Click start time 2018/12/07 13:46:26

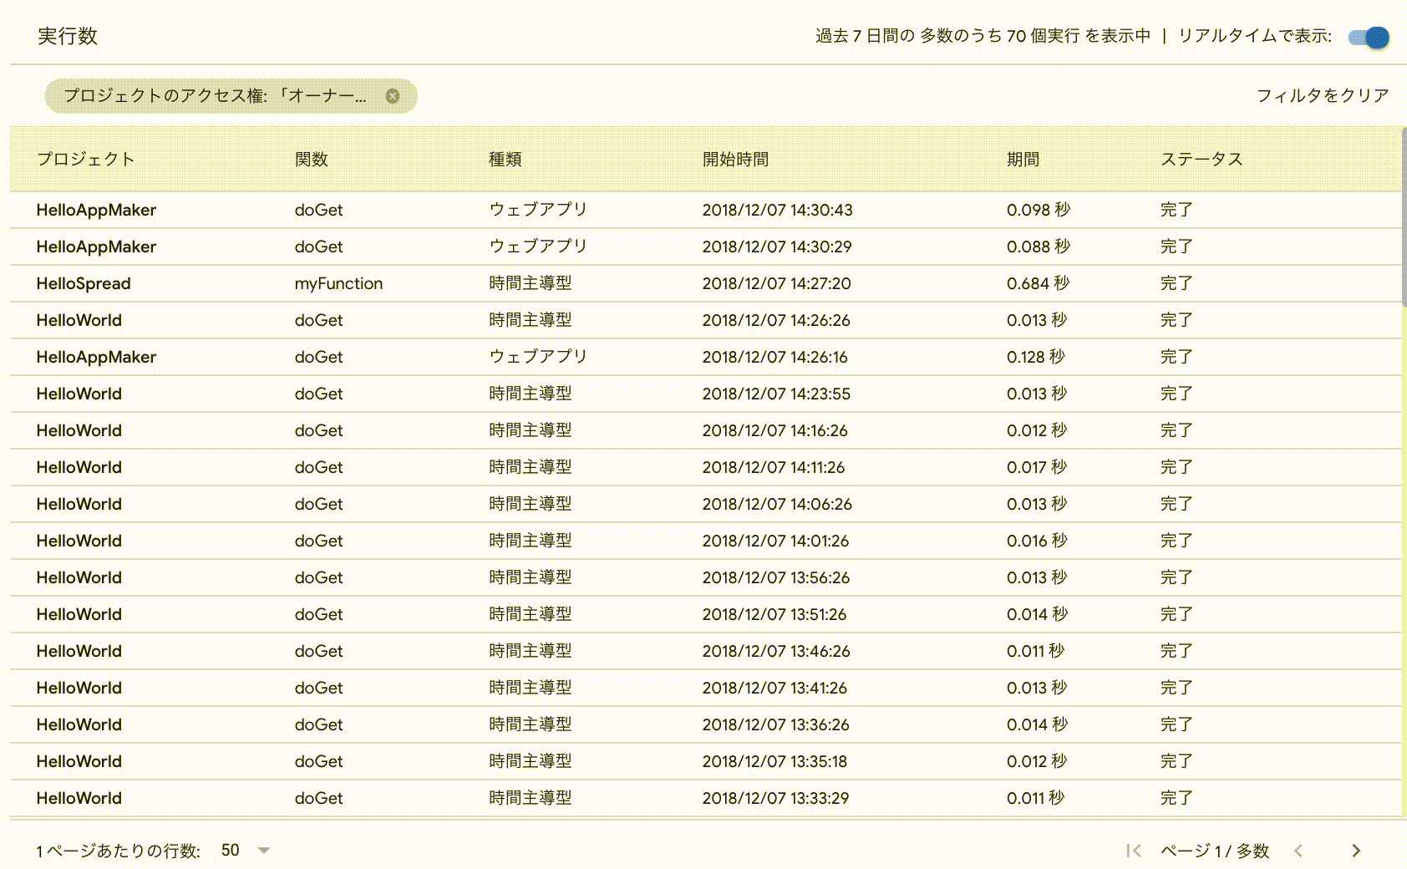coord(776,651)
